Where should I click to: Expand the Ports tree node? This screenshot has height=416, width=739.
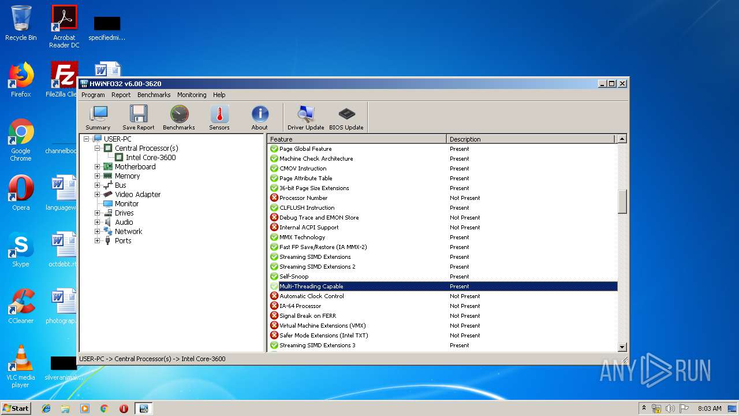point(98,240)
